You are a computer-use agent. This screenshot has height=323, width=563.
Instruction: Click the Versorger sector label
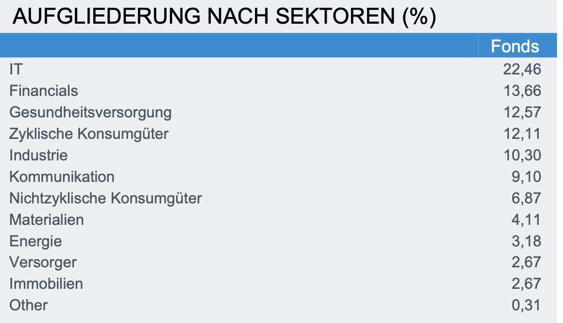coord(43,262)
